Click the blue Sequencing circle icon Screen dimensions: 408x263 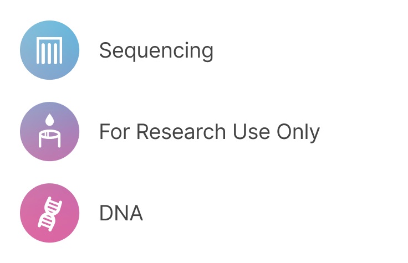49,50
